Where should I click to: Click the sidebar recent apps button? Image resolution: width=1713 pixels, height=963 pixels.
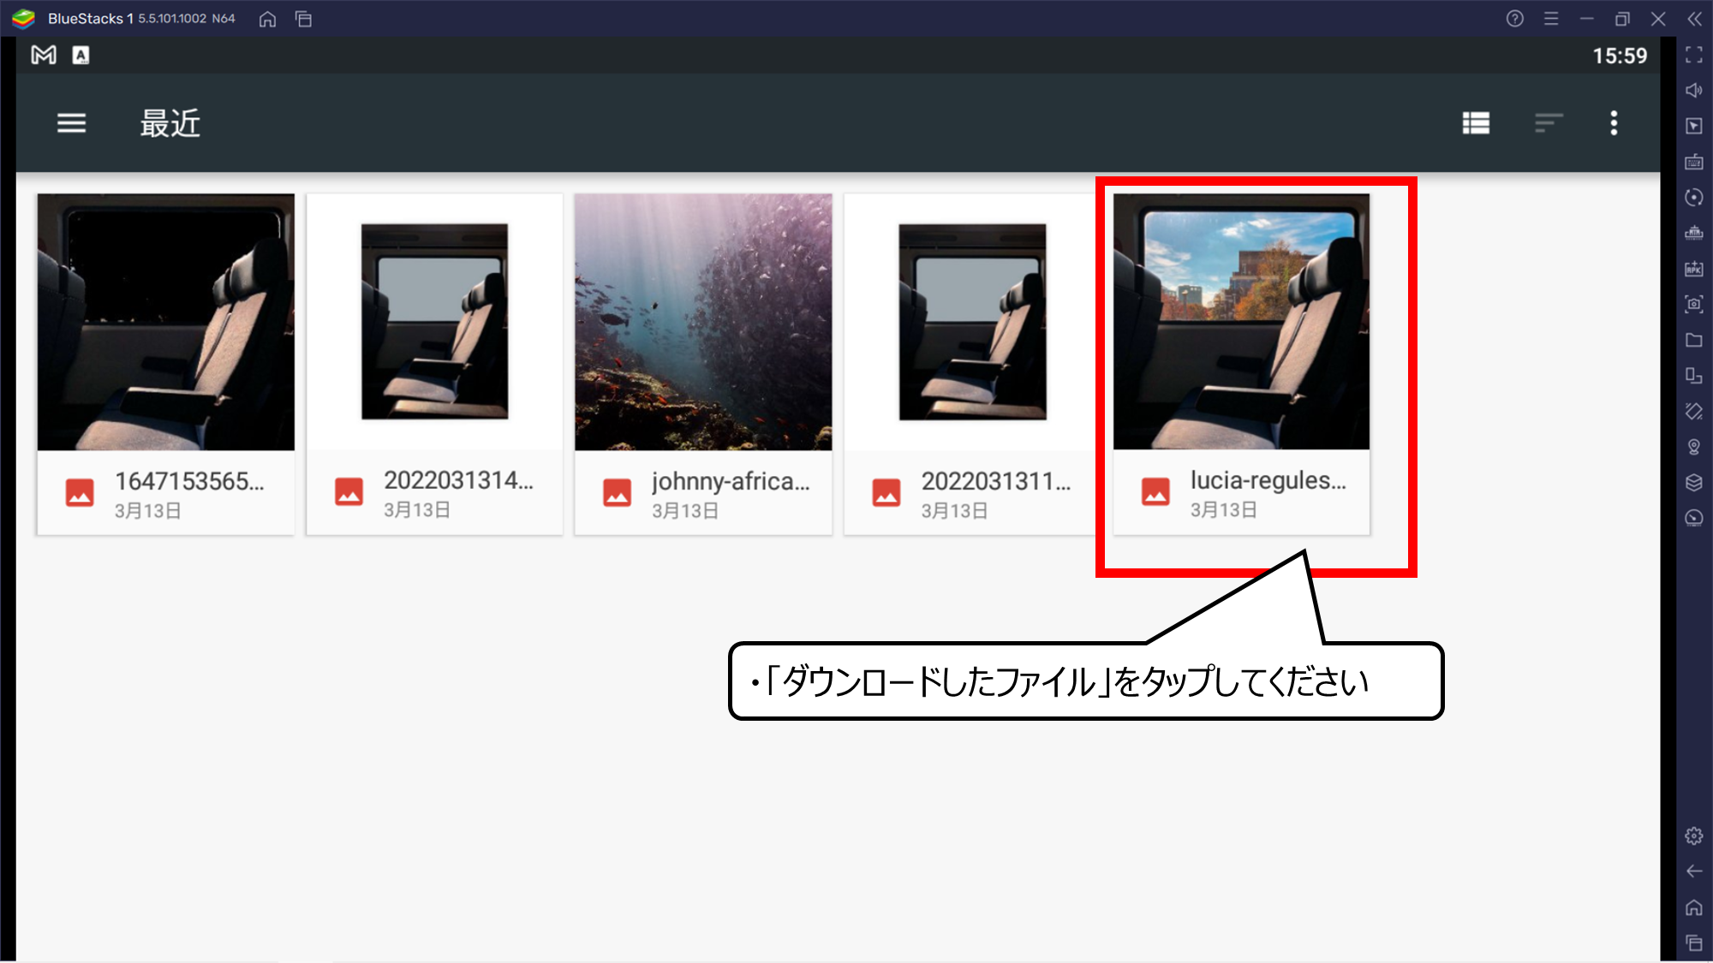pyautogui.click(x=1694, y=943)
